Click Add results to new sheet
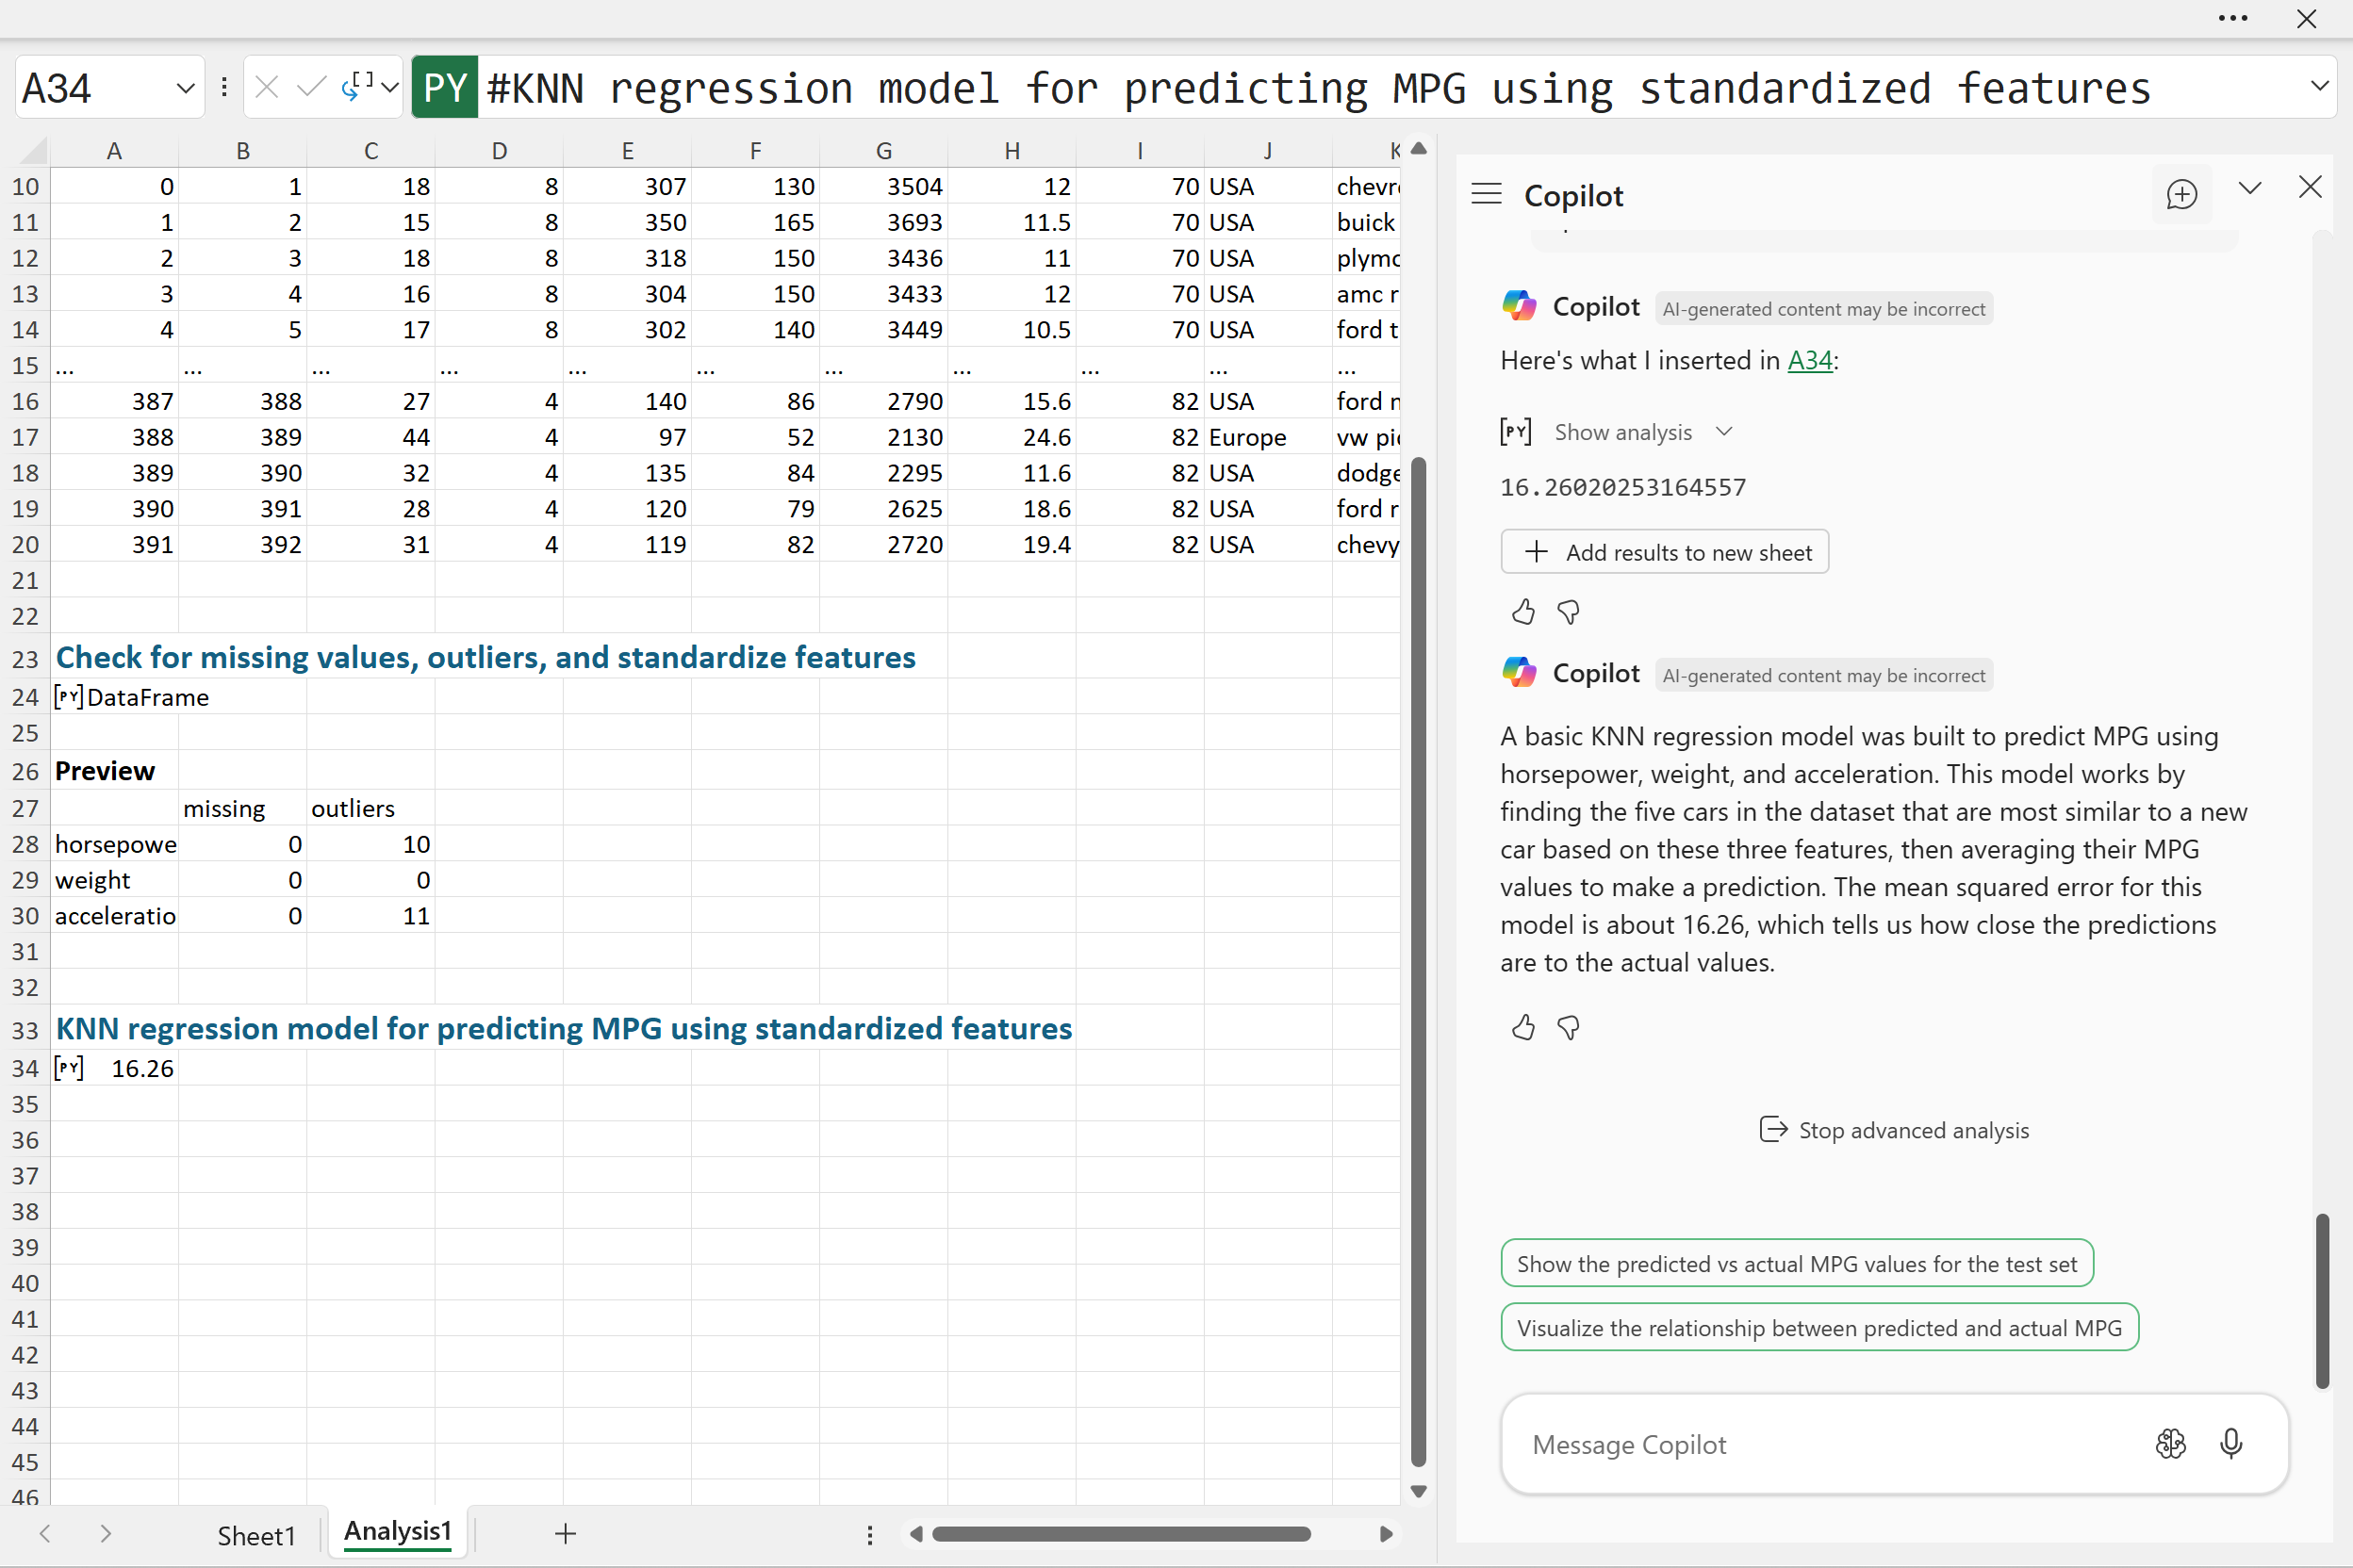Screen dimensions: 2353x1568 (1664, 552)
